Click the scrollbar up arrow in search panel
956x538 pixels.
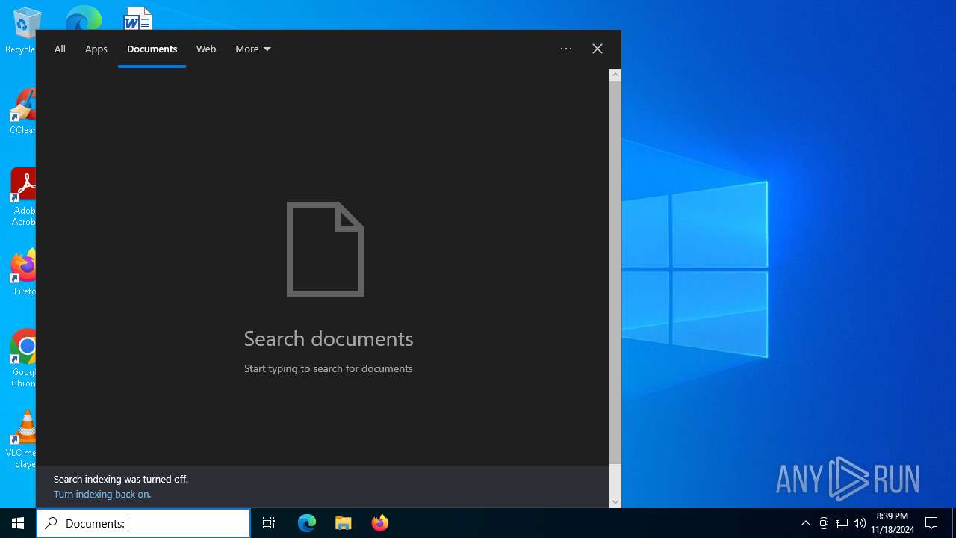point(615,75)
